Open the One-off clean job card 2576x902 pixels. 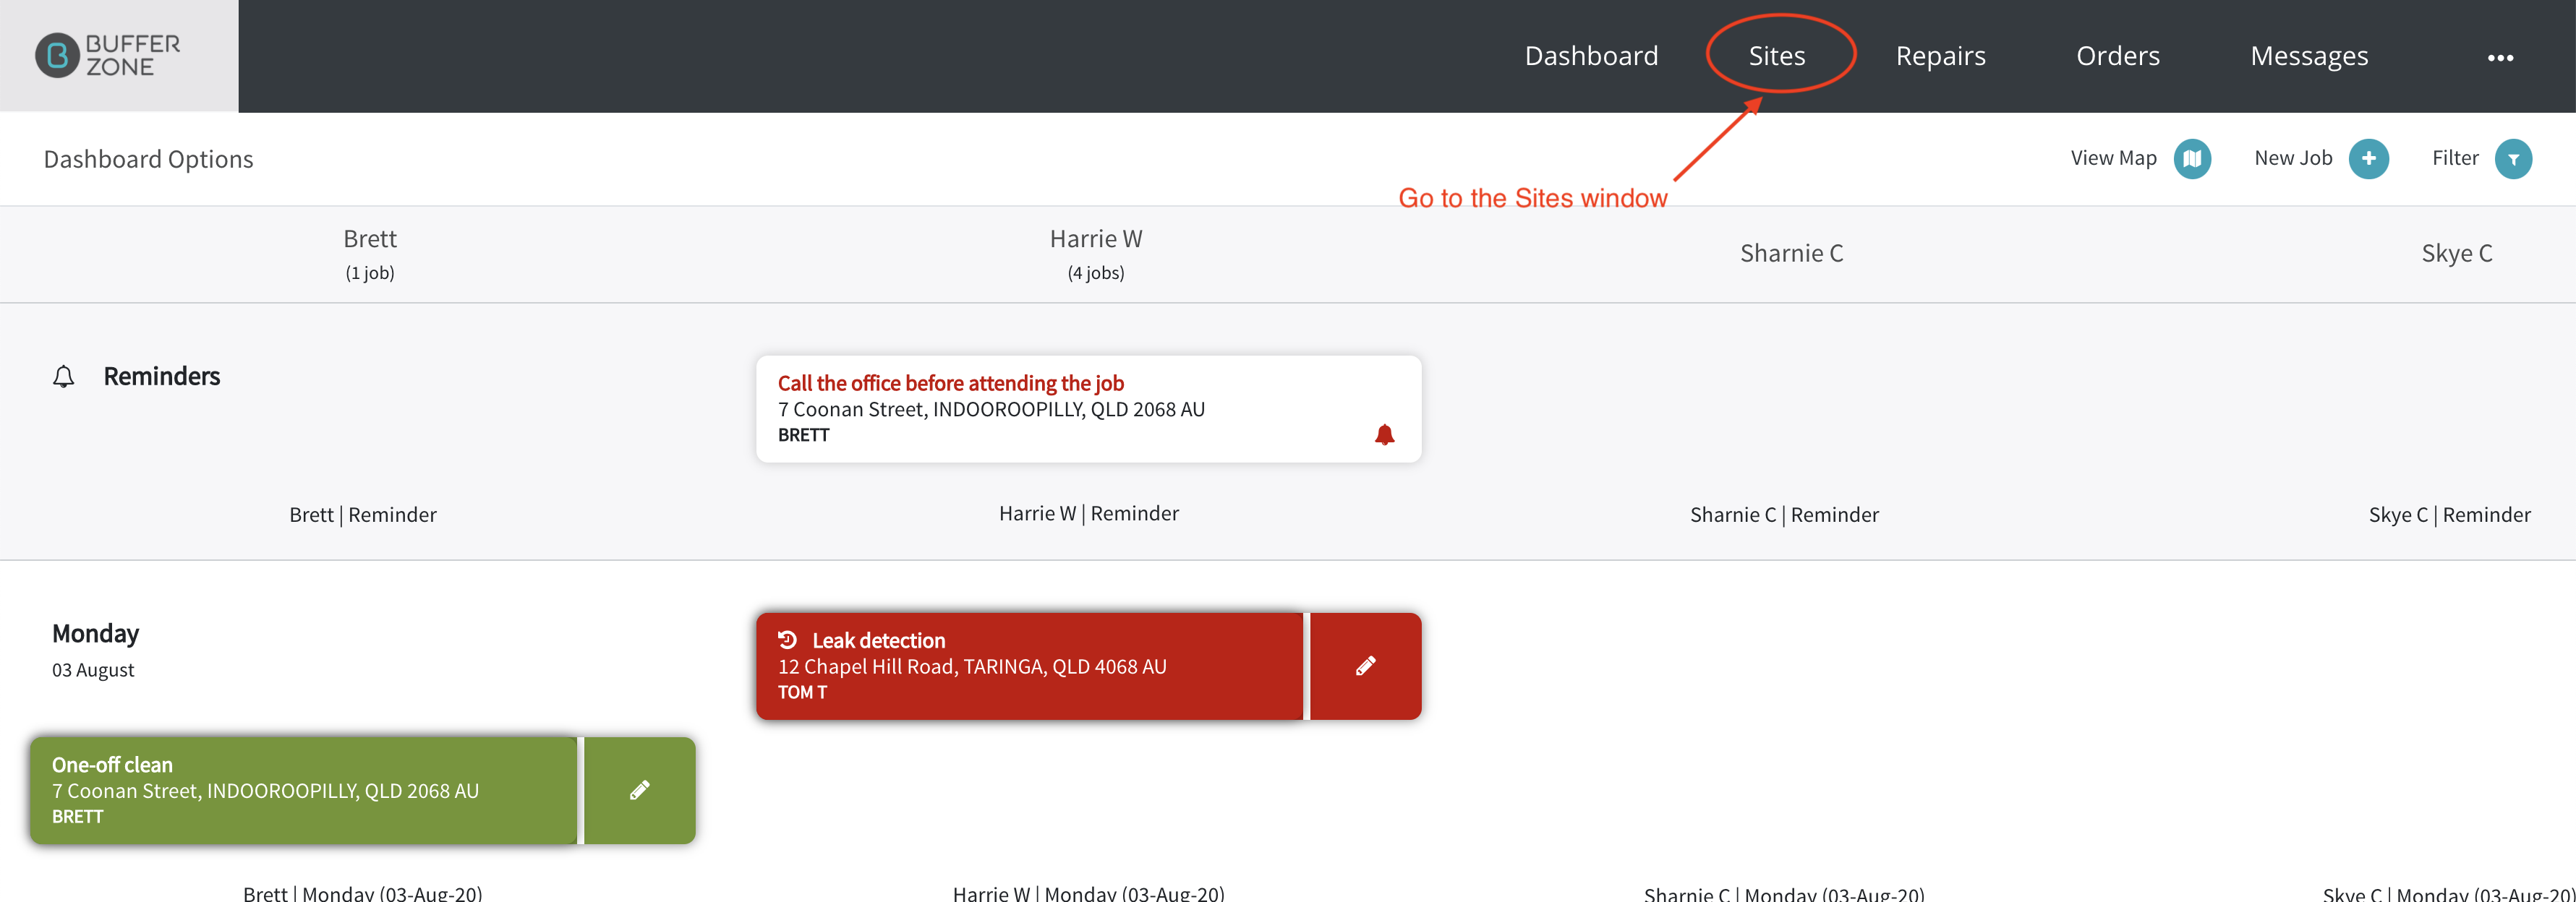click(x=303, y=790)
